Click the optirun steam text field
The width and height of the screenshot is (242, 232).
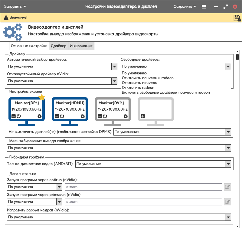pos(143,187)
